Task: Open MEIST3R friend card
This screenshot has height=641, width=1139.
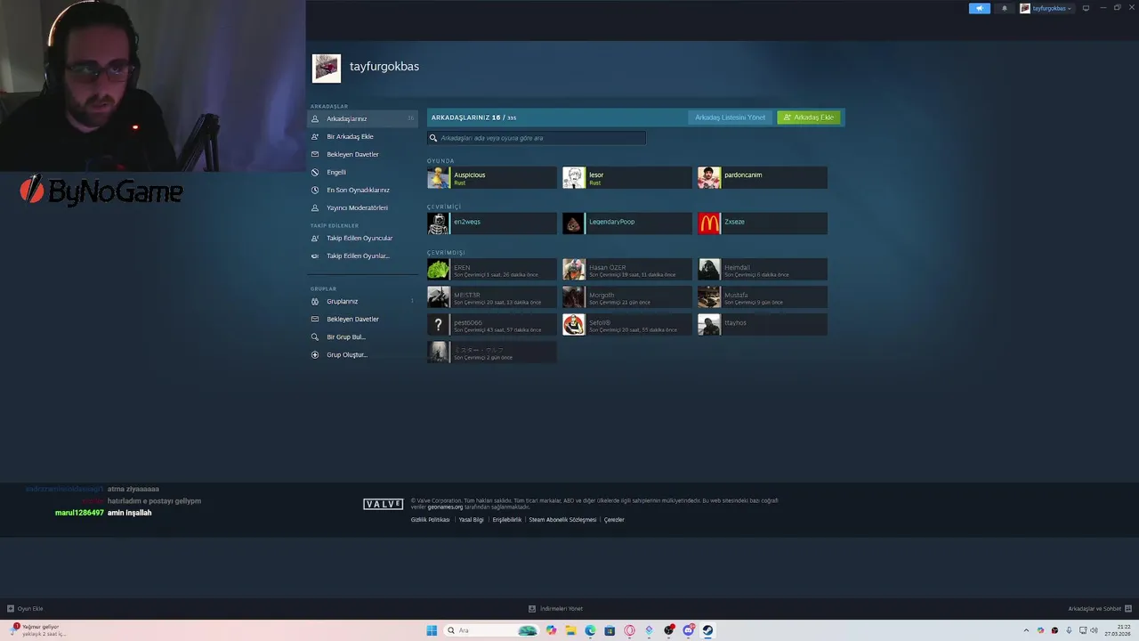Action: [x=492, y=296]
